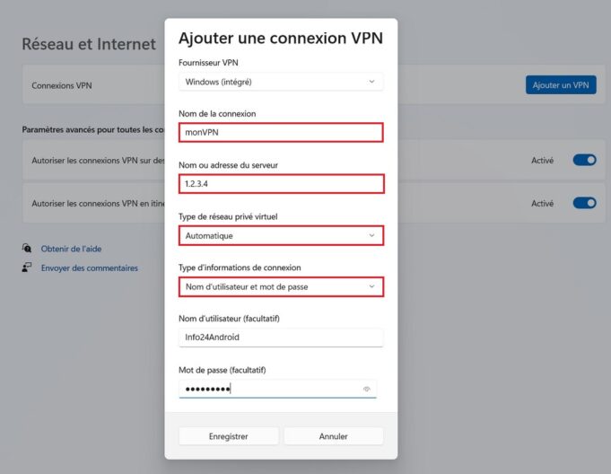The height and width of the screenshot is (474, 611).
Task: Toggle the first Autoriser les connexions VPN switch
Action: (584, 160)
